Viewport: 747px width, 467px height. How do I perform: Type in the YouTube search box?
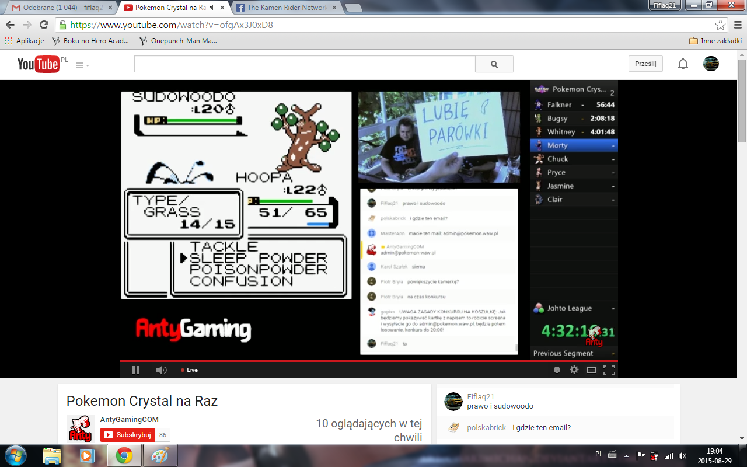[x=305, y=64]
